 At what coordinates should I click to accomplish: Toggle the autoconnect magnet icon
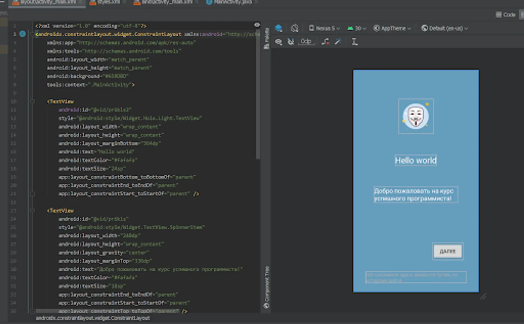click(291, 42)
